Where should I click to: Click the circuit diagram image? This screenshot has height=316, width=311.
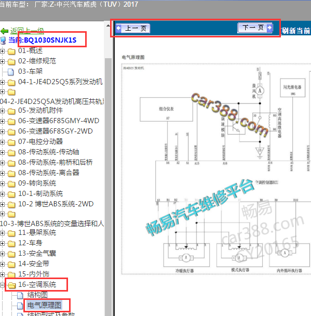point(216,169)
